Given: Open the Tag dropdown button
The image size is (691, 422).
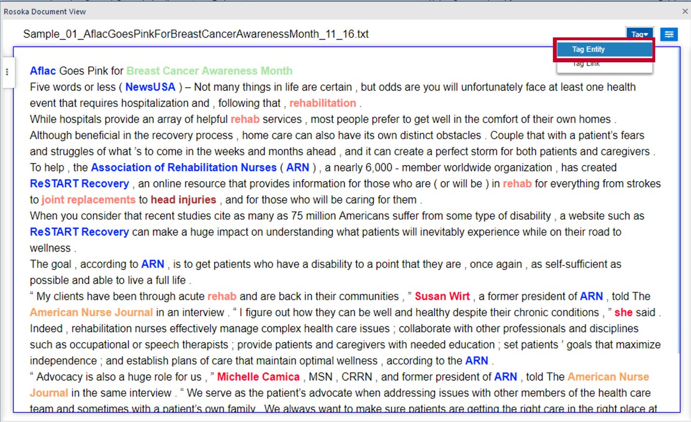Looking at the screenshot, I should click(x=639, y=34).
